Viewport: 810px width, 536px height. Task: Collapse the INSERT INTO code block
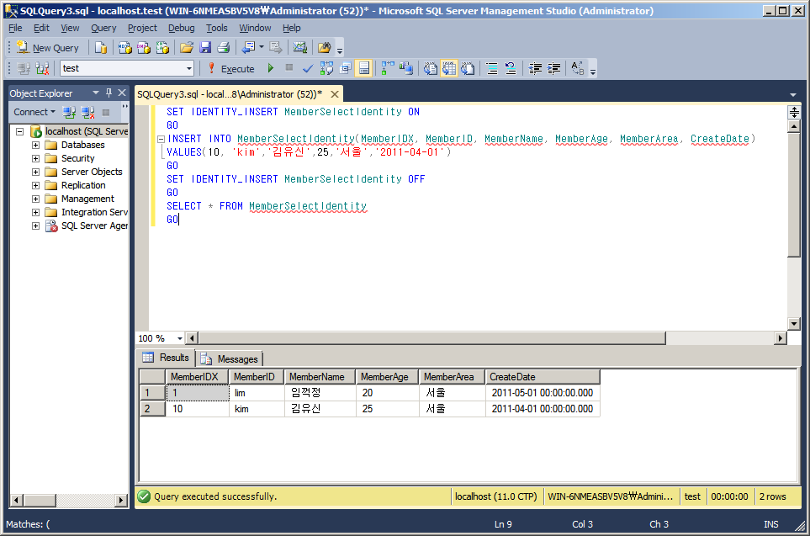point(161,139)
